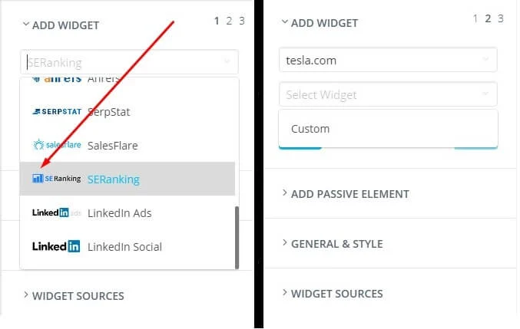This screenshot has width=520, height=329.
Task: Expand Widget Sources in the left panel
Action: [x=77, y=296]
